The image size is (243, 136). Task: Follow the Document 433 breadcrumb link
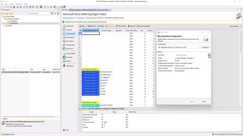(x=92, y=18)
